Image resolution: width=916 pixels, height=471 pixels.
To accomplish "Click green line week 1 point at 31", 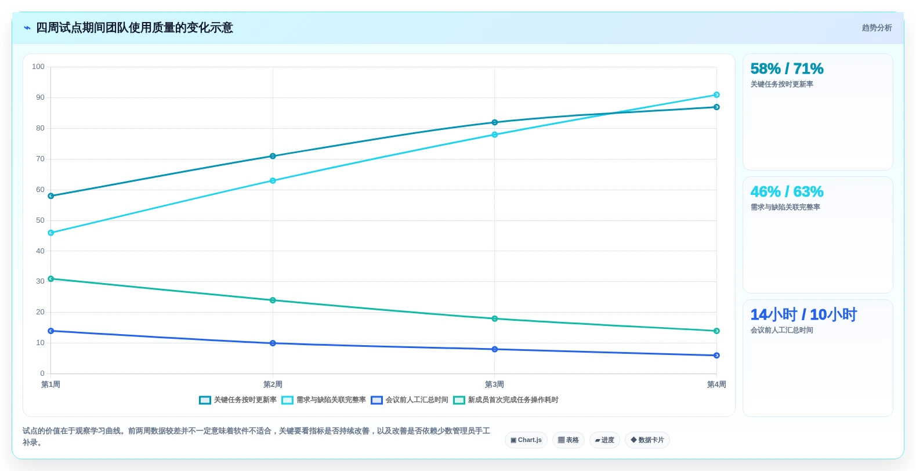I will pos(51,279).
